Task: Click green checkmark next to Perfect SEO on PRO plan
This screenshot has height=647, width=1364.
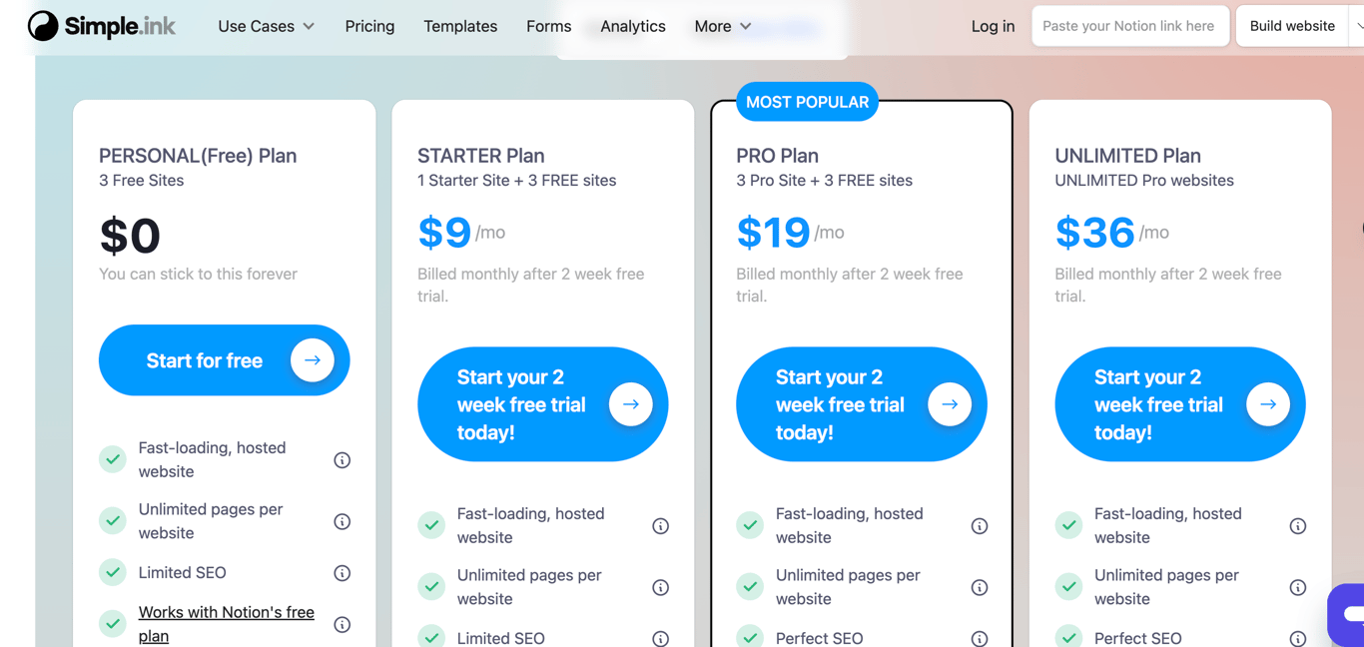Action: pos(750,636)
